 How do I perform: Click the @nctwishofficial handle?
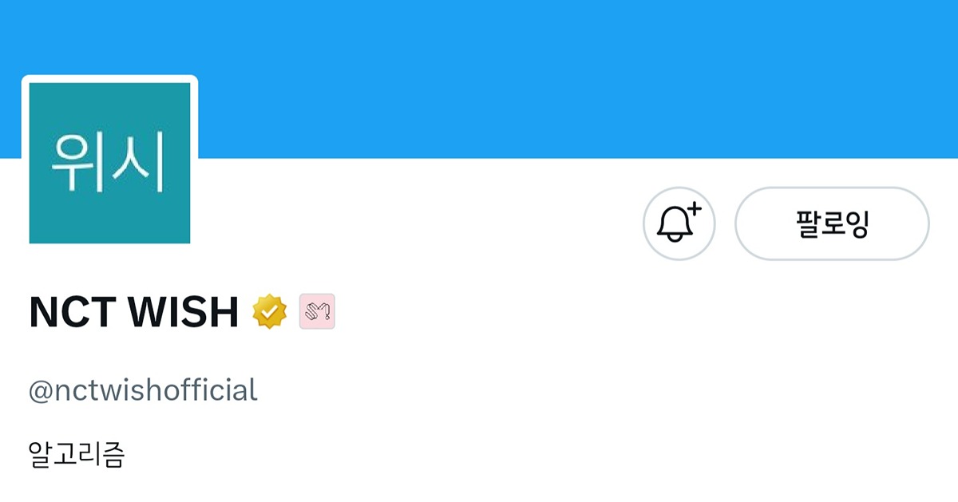click(143, 391)
